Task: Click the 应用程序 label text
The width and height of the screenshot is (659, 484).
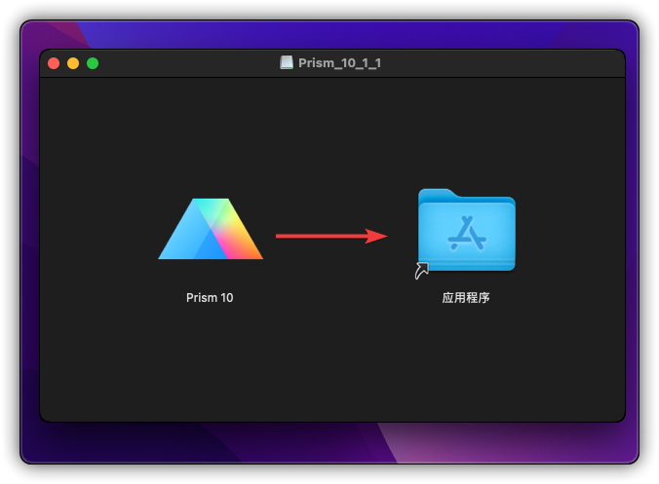Action: [466, 298]
